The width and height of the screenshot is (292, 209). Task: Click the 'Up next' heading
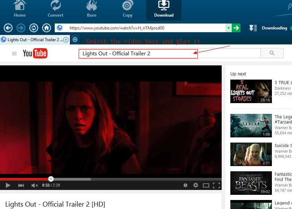tap(238, 74)
